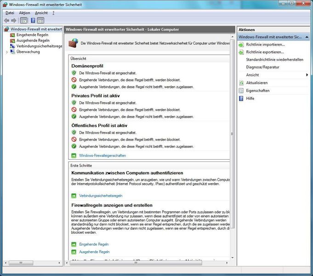Click Richtlinie exportieren icon
Screen dimensions: 313x276
[x=241, y=52]
